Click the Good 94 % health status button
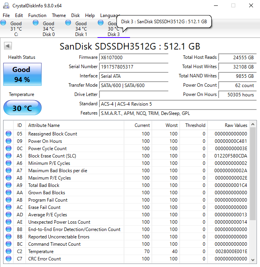Screen dimensions: 260x267 point(22,74)
